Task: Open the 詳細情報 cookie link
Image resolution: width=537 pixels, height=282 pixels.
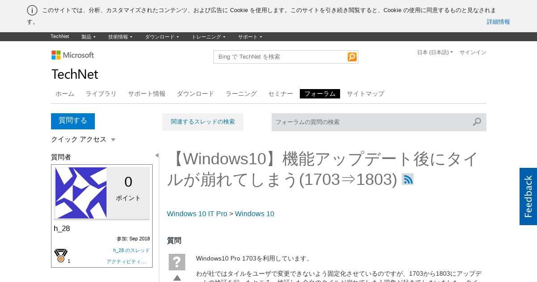Action: point(499,21)
